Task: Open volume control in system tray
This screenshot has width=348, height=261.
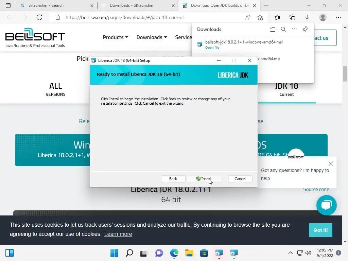Action: click(308, 253)
